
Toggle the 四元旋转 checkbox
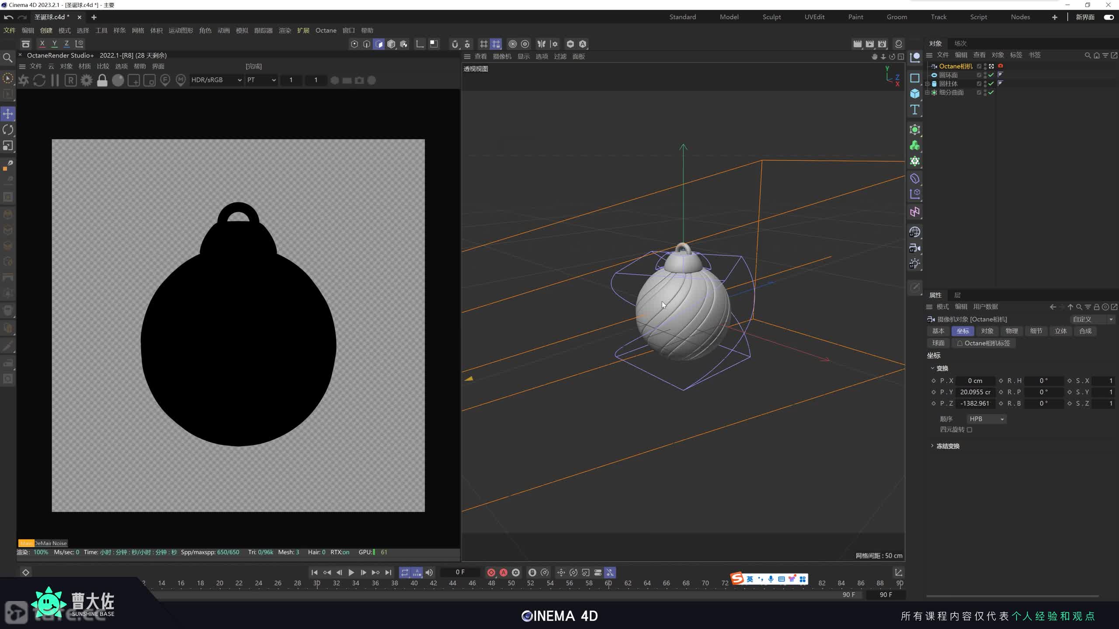pyautogui.click(x=970, y=430)
